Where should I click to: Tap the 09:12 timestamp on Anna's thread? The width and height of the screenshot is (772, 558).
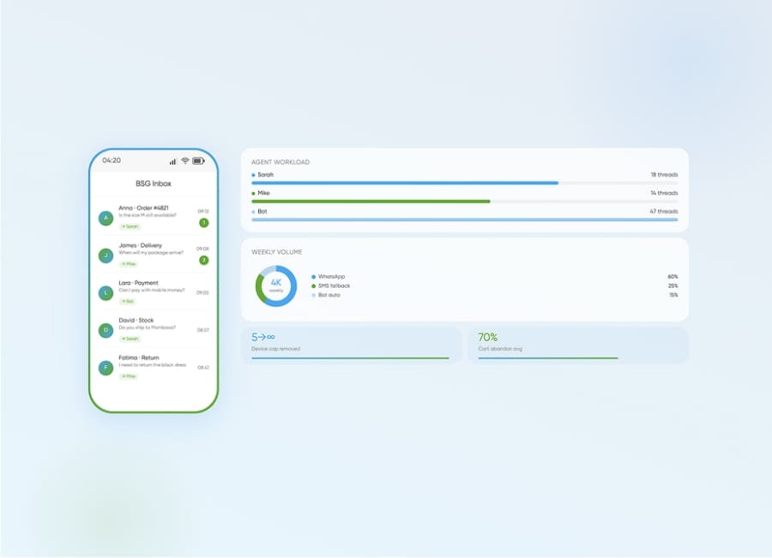203,211
